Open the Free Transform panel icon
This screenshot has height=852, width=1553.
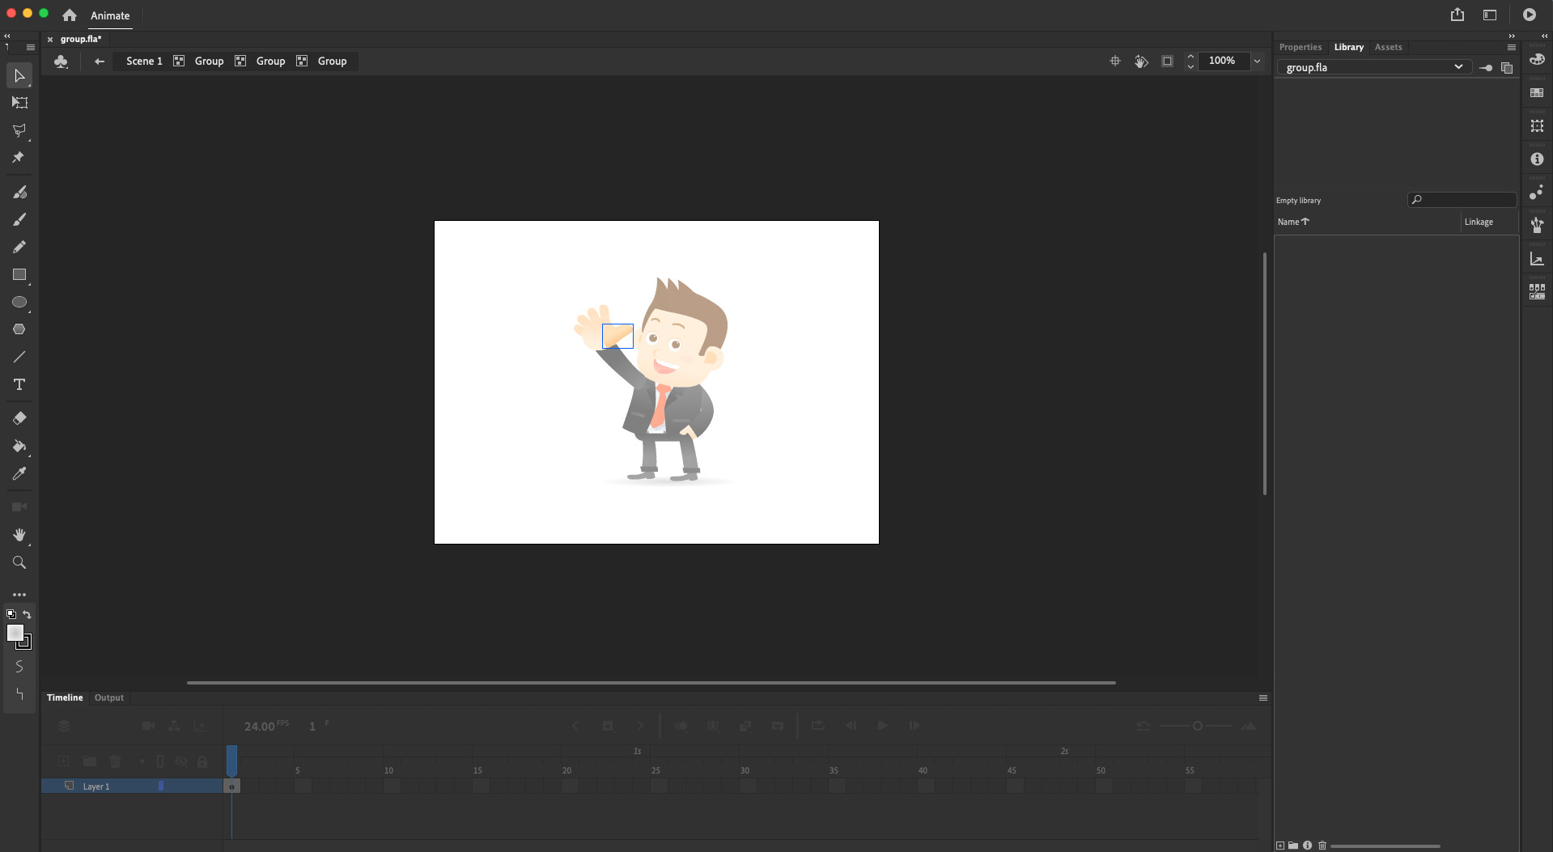[1537, 126]
